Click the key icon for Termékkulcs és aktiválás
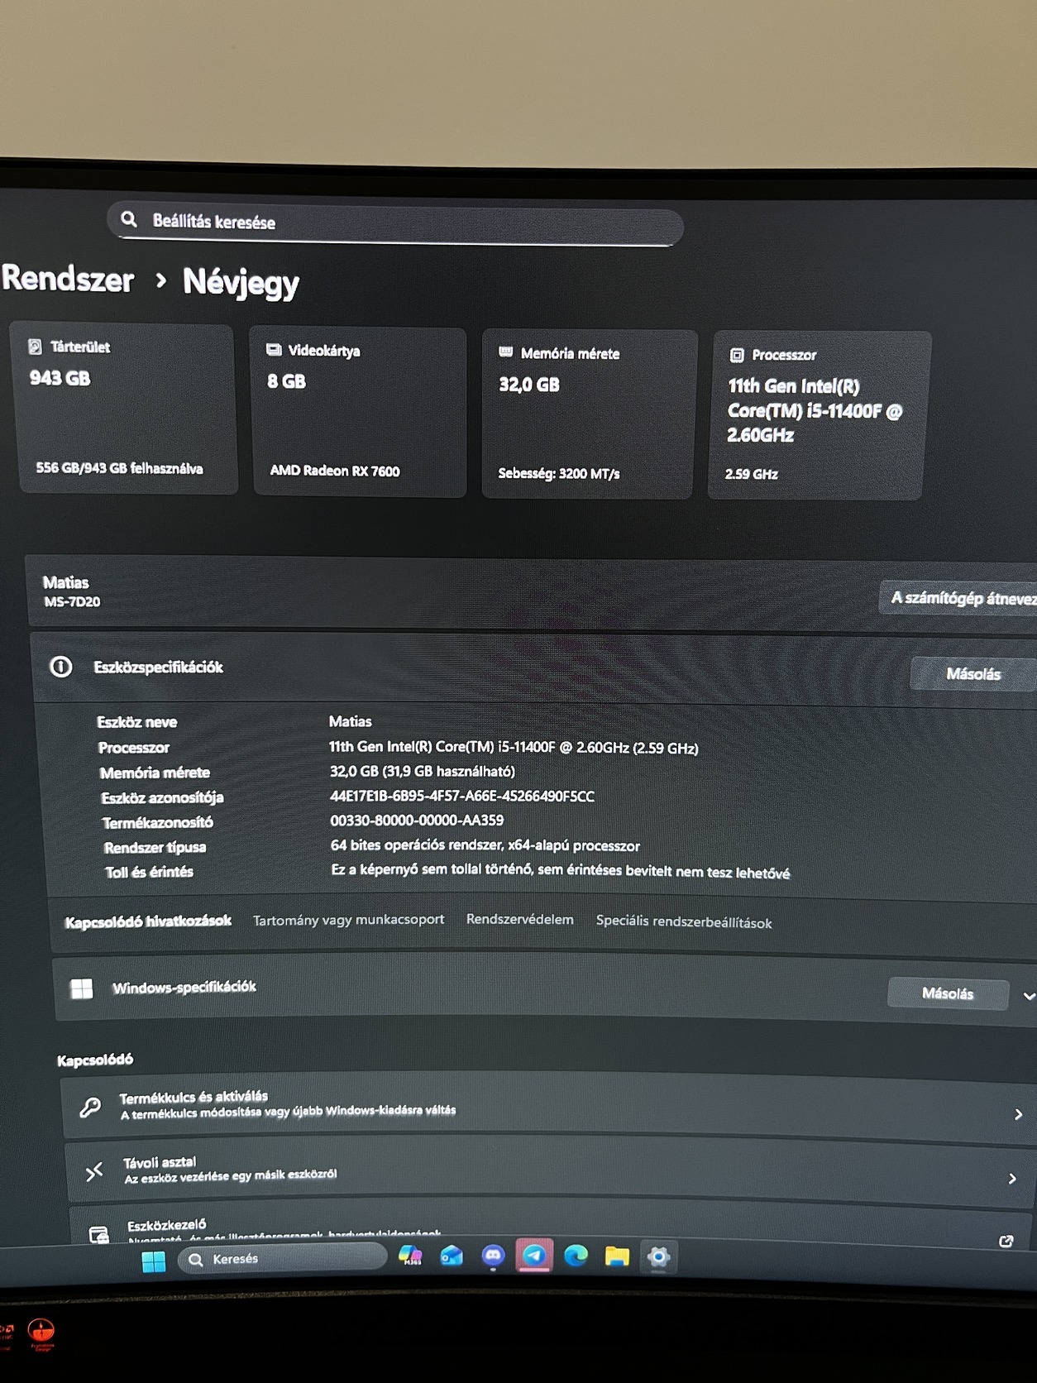This screenshot has width=1037, height=1383. (90, 1108)
